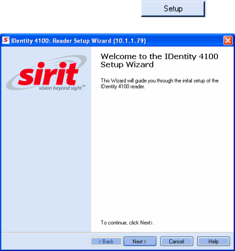Viewport: 235px width, 251px height.
Task: Continue with the Next button
Action: tap(140, 241)
